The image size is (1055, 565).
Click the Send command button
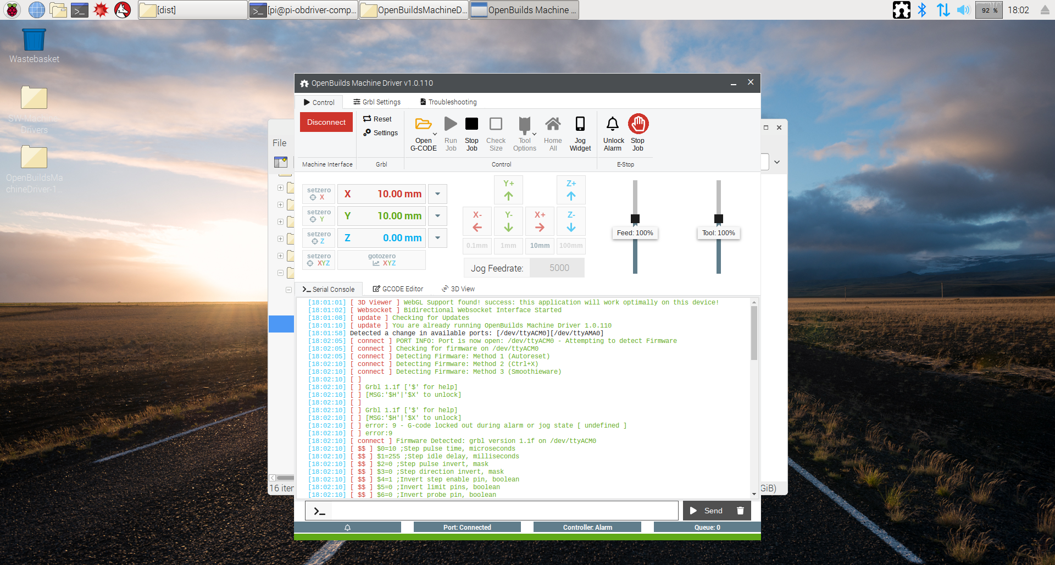pyautogui.click(x=707, y=511)
